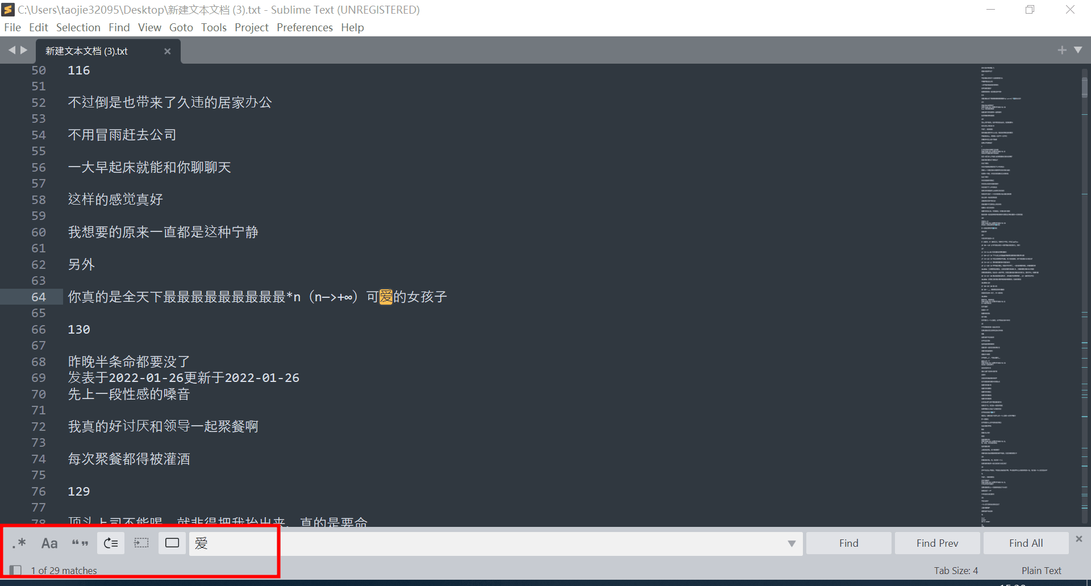Open the find history dropdown arrow
This screenshot has width=1091, height=586.
[792, 544]
